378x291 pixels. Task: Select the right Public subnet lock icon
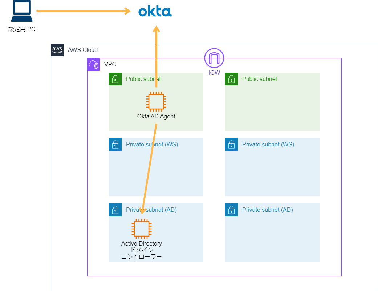(x=231, y=79)
